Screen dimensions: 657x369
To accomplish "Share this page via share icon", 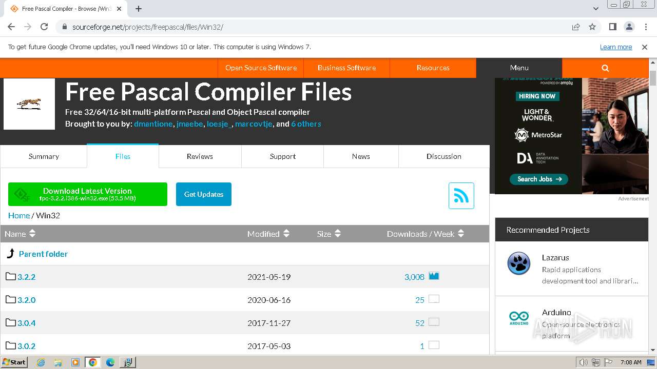I will (x=576, y=27).
